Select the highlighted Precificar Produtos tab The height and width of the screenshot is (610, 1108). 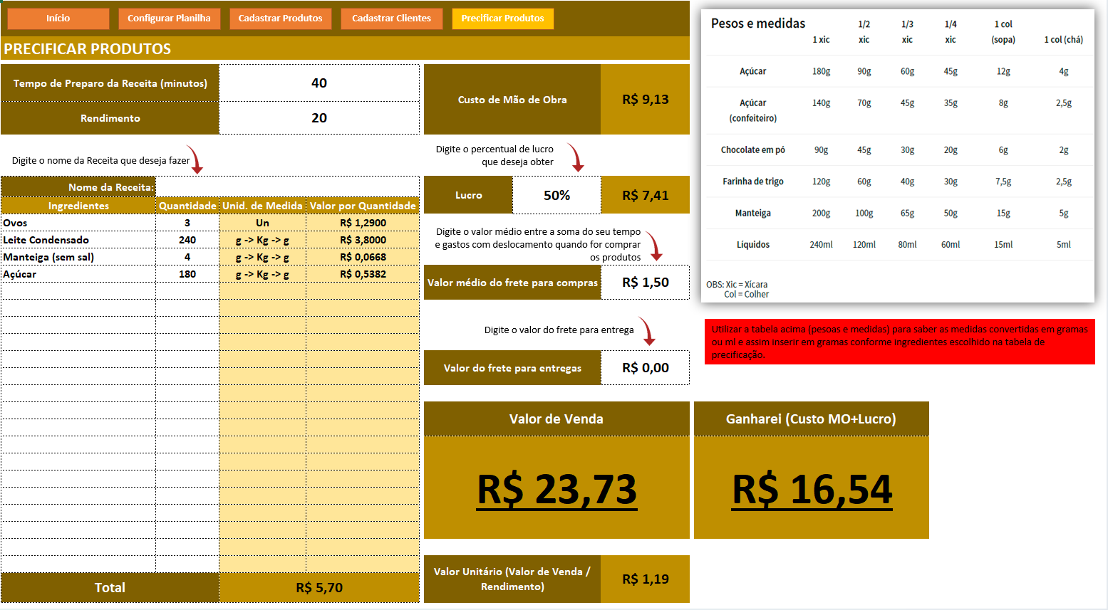pos(502,19)
